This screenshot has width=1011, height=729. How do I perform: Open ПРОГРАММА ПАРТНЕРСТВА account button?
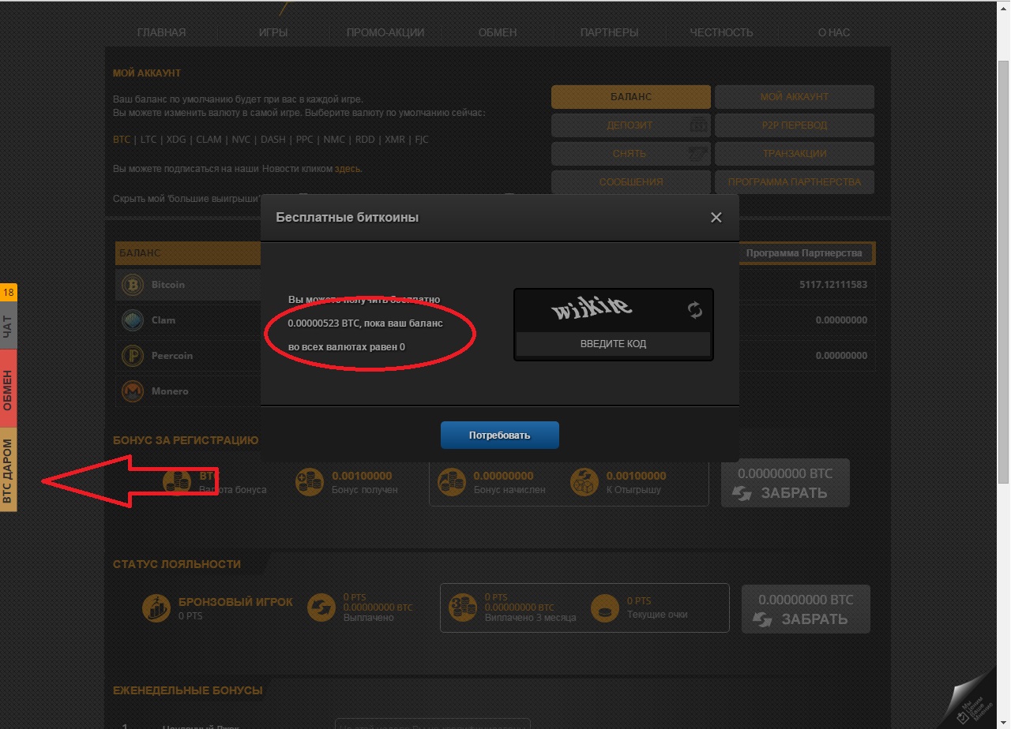(795, 182)
